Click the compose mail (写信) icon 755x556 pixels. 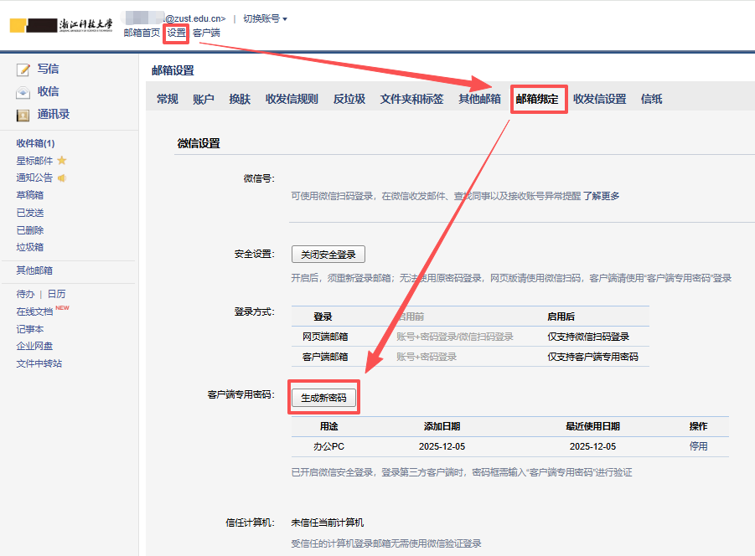[x=23, y=69]
